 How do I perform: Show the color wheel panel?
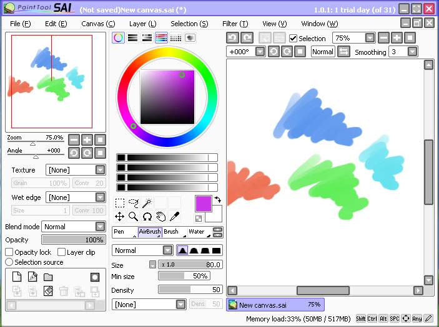pyautogui.click(x=119, y=38)
